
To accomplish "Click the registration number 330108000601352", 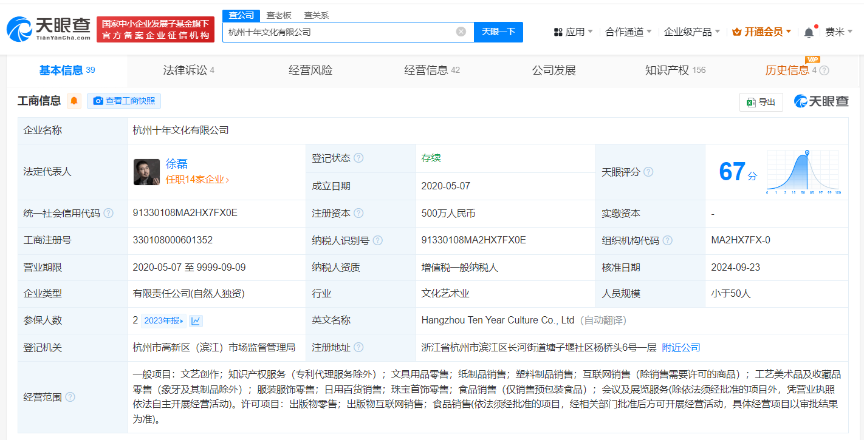I will 173,240.
